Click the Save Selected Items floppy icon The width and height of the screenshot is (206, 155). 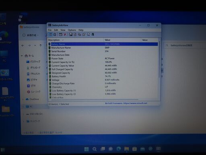tap(71, 35)
